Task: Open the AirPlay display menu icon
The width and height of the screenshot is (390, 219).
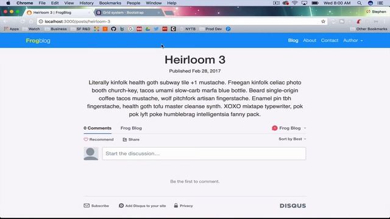Action: (304, 3)
